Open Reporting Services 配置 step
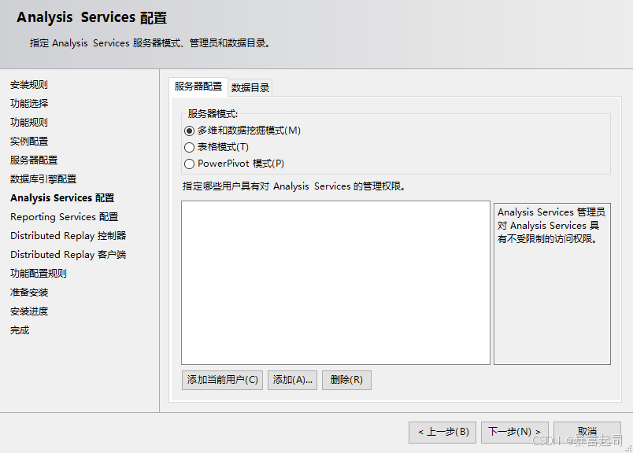 click(64, 217)
